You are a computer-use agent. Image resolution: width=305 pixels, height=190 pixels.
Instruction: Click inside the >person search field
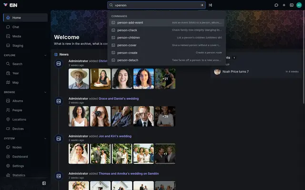[156, 5]
